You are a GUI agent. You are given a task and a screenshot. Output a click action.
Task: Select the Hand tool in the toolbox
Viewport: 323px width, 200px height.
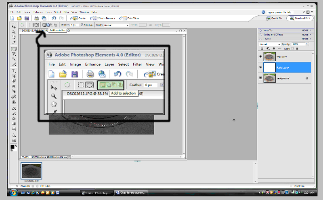coord(14,37)
